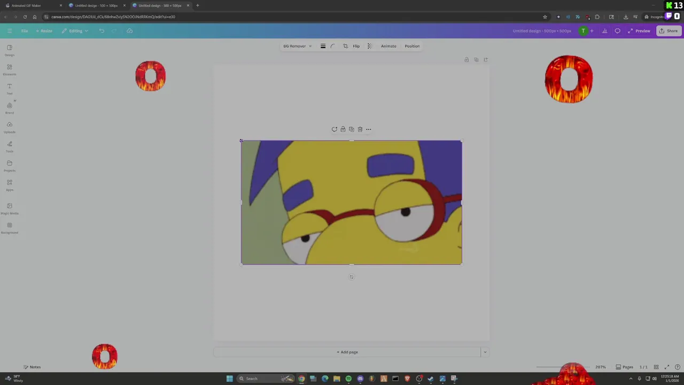Check the cloud save status icon
Image resolution: width=684 pixels, height=385 pixels.
[x=129, y=31]
